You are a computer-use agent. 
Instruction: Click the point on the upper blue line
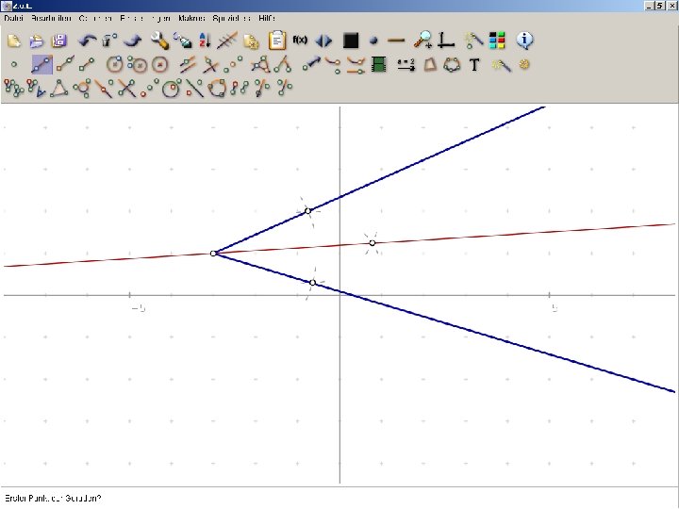307,211
